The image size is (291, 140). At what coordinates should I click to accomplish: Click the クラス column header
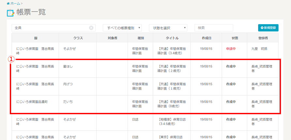pyautogui.click(x=78, y=38)
